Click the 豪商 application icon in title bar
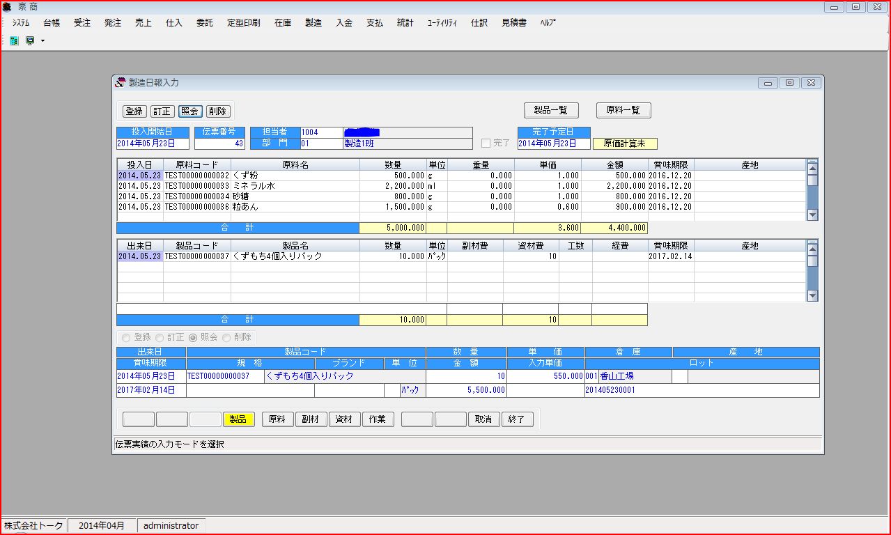The width and height of the screenshot is (891, 535). [x=8, y=7]
